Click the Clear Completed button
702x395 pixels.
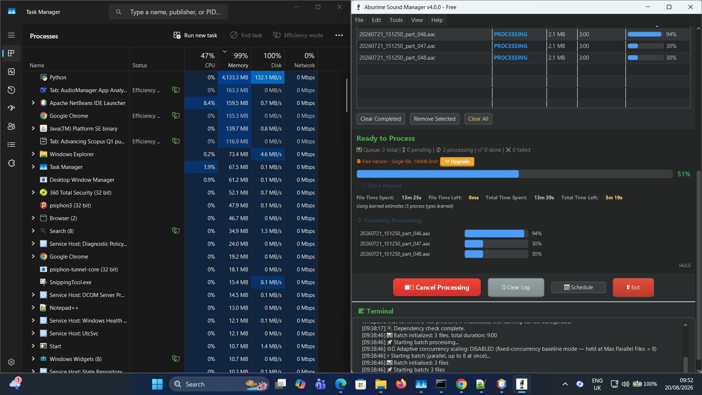(x=381, y=119)
